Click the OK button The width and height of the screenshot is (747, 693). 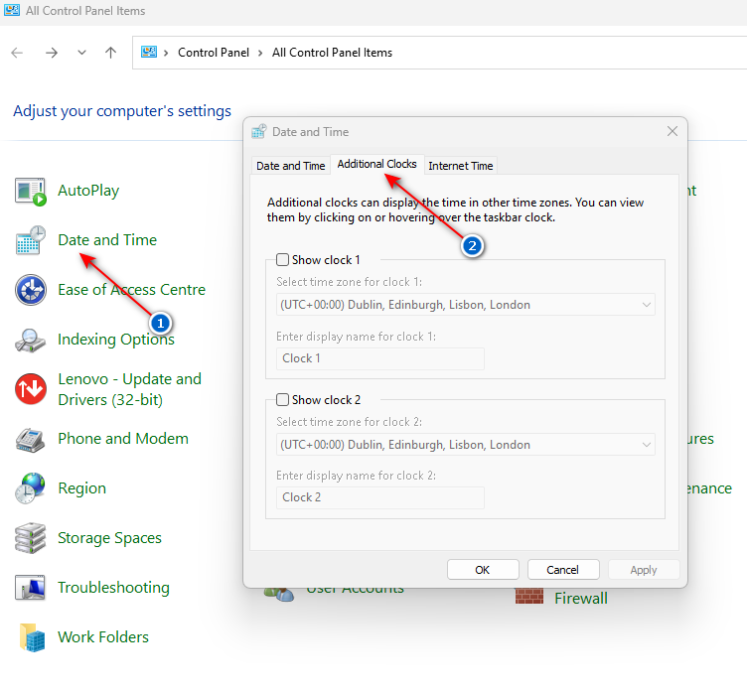[x=483, y=570]
